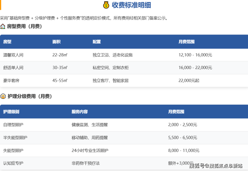This screenshot has height=171, width=248.
Task: Click the 豪华套房 row label
Action: tap(11, 80)
